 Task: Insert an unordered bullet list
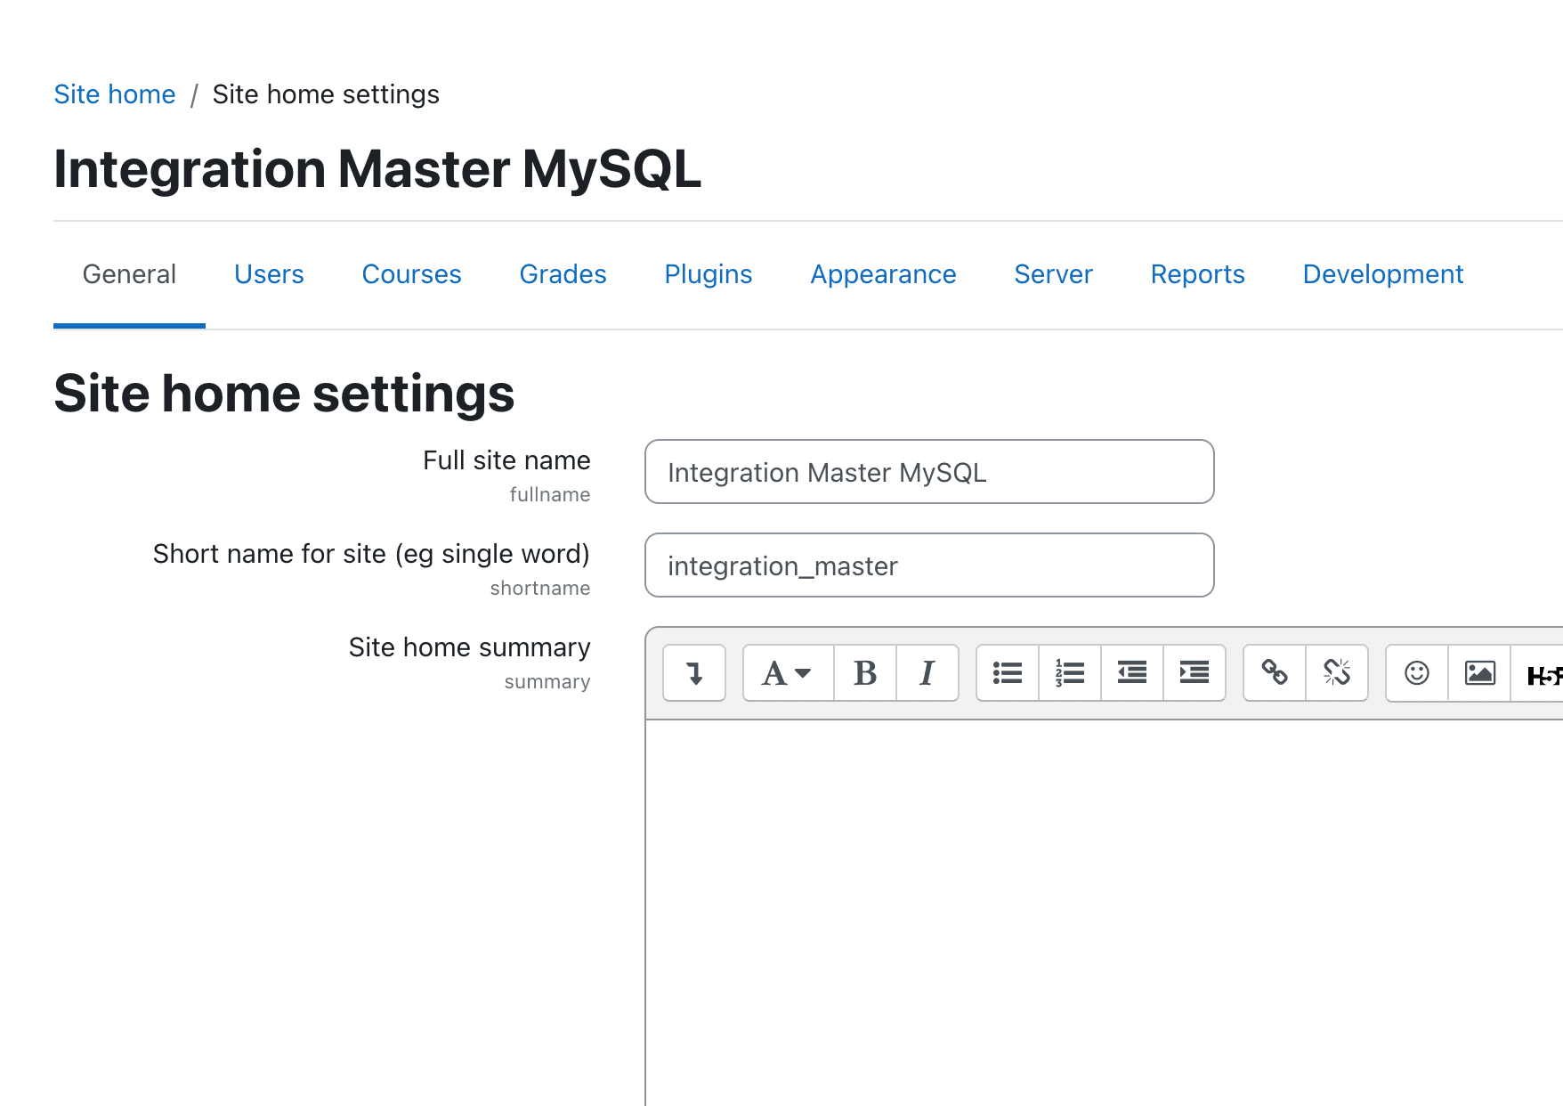tap(1008, 673)
